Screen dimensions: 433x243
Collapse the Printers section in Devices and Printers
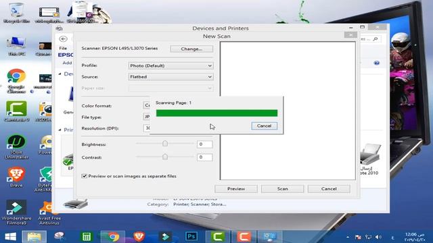[x=60, y=130]
